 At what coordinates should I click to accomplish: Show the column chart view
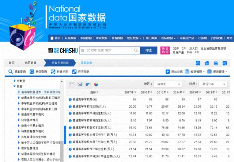(80, 84)
